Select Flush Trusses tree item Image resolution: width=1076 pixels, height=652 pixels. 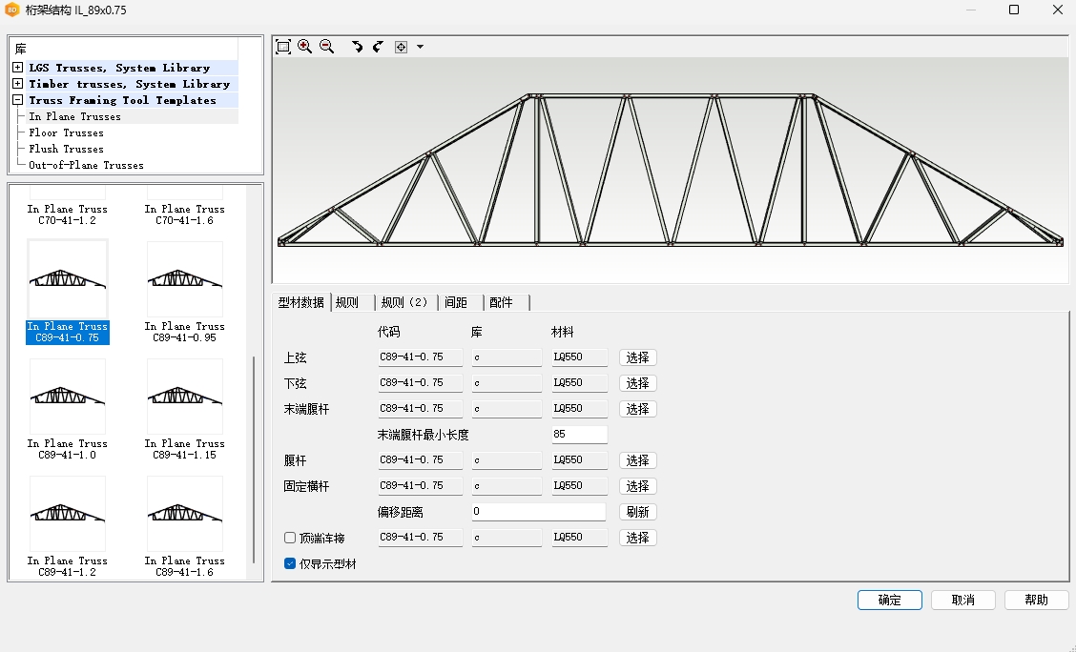[66, 149]
